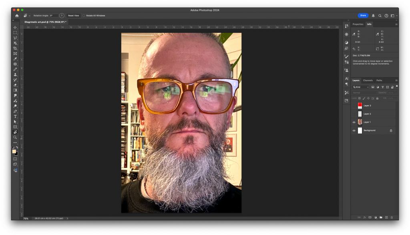Hide Layer 1 with its eye icon
The width and height of the screenshot is (410, 235).
tap(354, 122)
